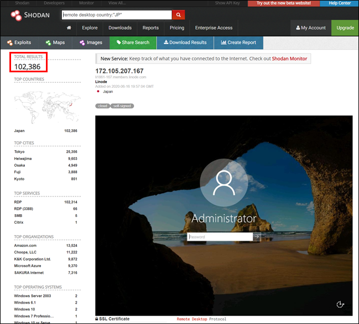Open Shodan Maps view
The width and height of the screenshot is (359, 324).
pyautogui.click(x=55, y=43)
